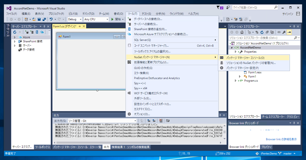Click Add SharePoint Connection icon in Server Explorer
306x160 pixels.
tap(37, 32)
